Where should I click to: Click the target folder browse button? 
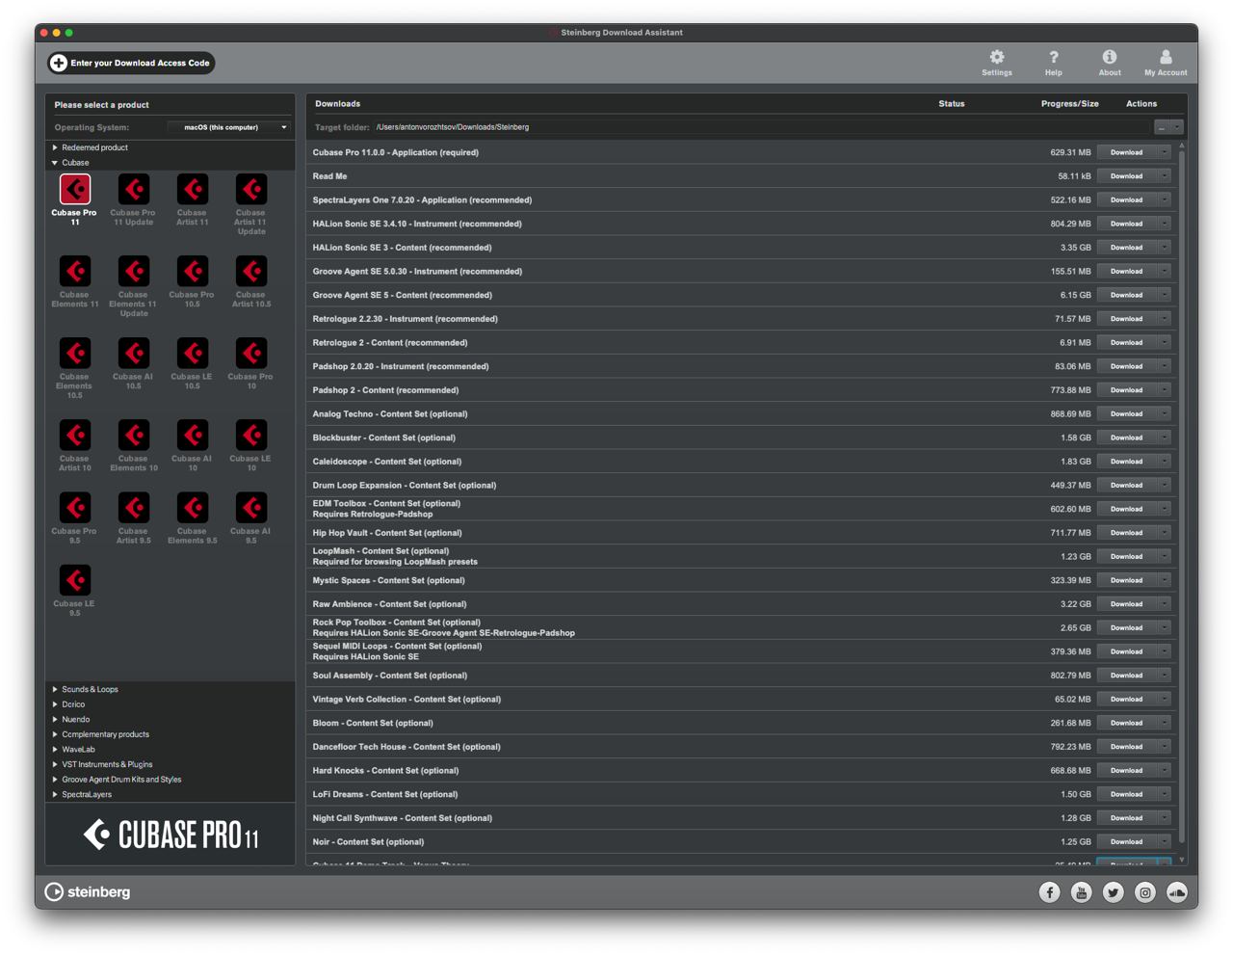tap(1163, 127)
